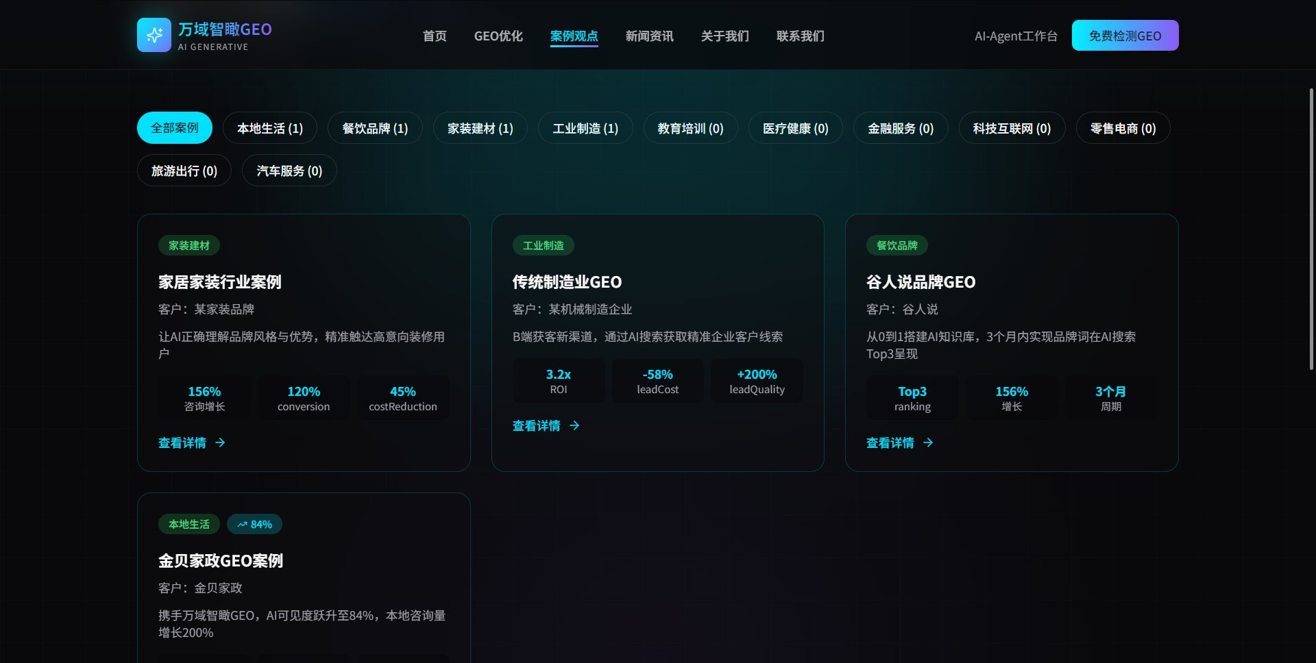1316x663 pixels.
Task: Click the page vertical scrollbar
Action: 1311,229
